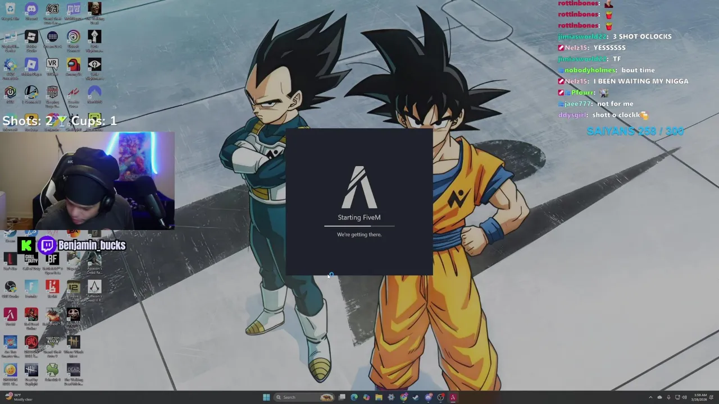Click the Twitch logo by Benjamin_bucks
Viewport: 719px width, 404px height.
coord(47,245)
